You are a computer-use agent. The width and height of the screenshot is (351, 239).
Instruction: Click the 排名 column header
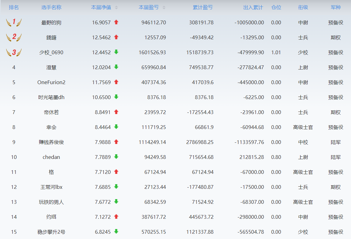(x=14, y=7)
